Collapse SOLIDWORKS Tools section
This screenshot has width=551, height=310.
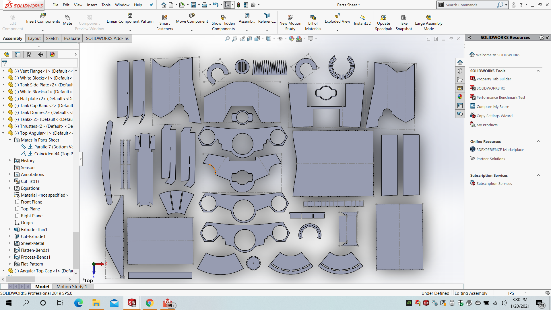click(x=538, y=71)
